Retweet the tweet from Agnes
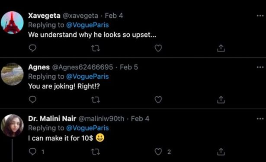Viewport: 266px width, 162px height. pyautogui.click(x=96, y=100)
